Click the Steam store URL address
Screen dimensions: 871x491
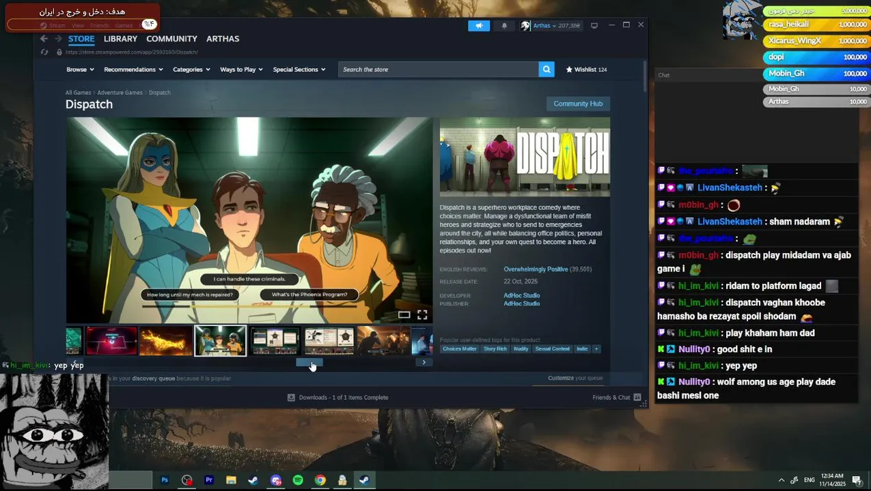[x=132, y=52]
